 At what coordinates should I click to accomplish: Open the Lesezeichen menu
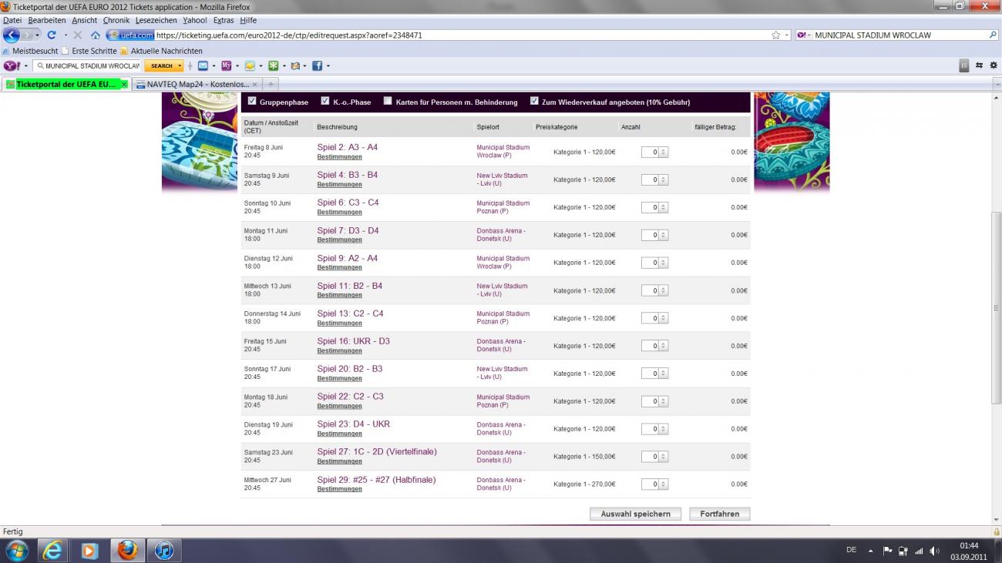coord(156,20)
